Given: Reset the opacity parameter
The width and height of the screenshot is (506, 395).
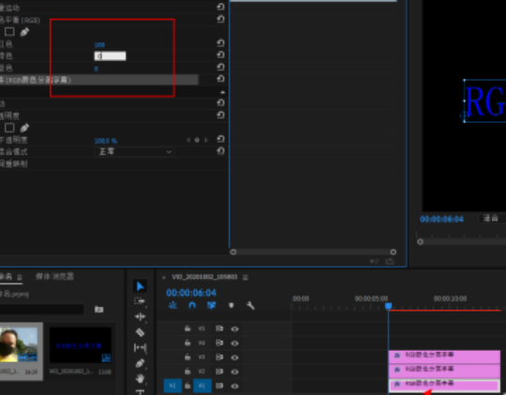Looking at the screenshot, I should click(221, 139).
